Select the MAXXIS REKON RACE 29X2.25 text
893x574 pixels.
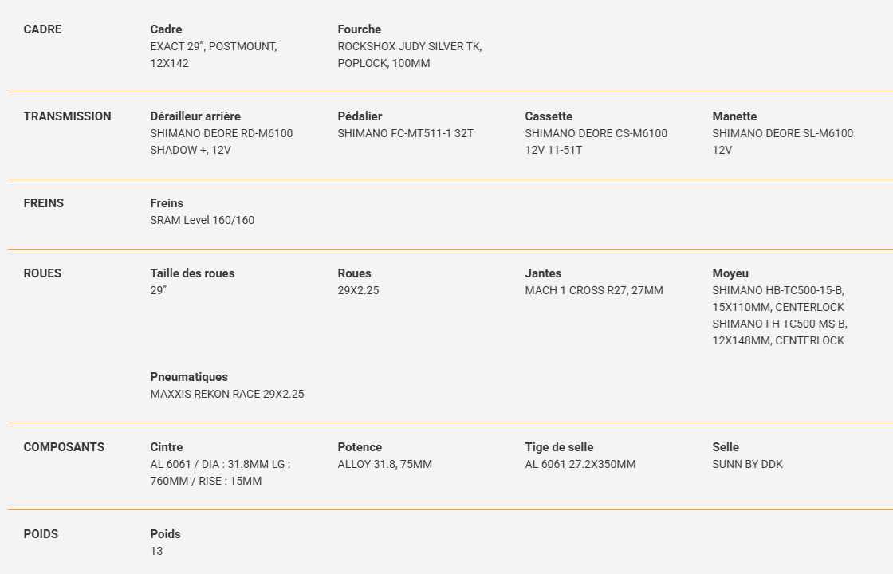[x=226, y=394]
